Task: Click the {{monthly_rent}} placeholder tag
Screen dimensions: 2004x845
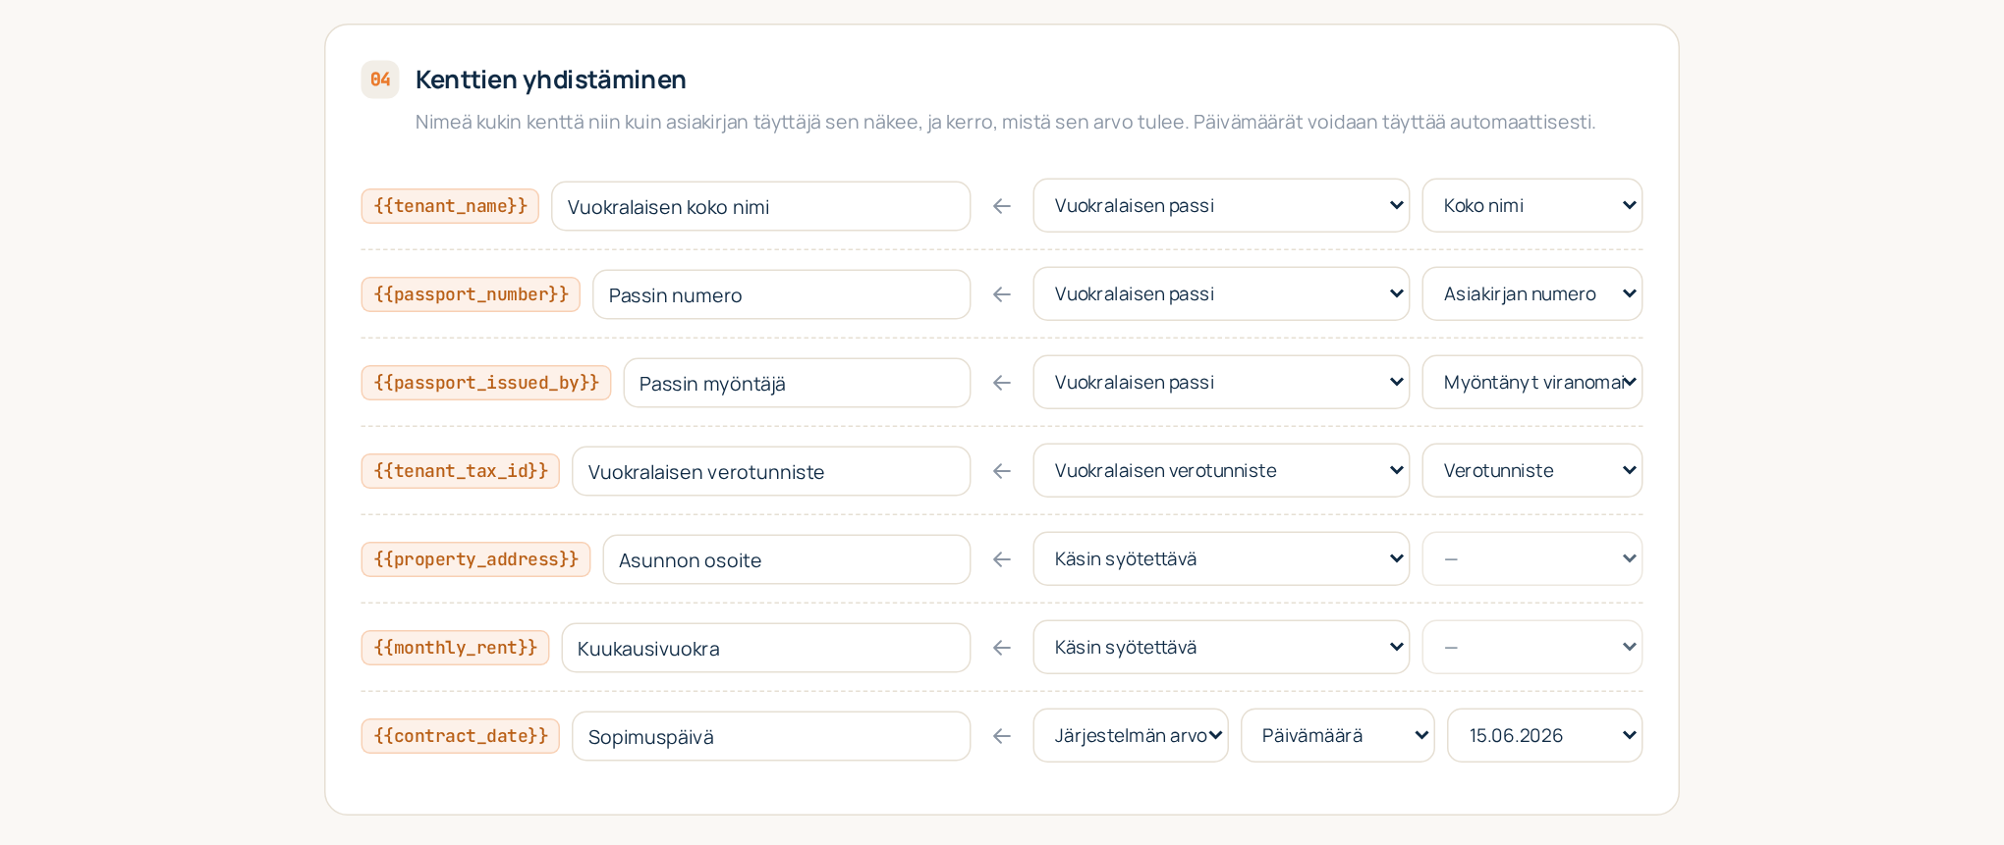Action: [x=455, y=648]
